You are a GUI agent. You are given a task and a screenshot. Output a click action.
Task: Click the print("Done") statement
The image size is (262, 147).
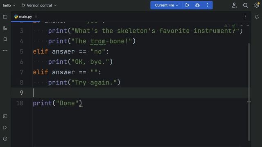[x=57, y=103]
